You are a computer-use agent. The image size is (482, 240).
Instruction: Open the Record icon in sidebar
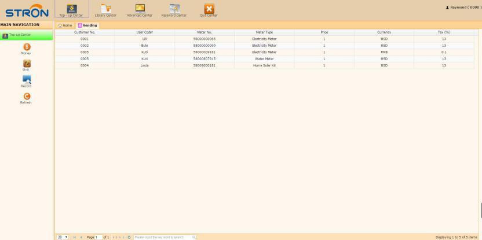pos(26,80)
